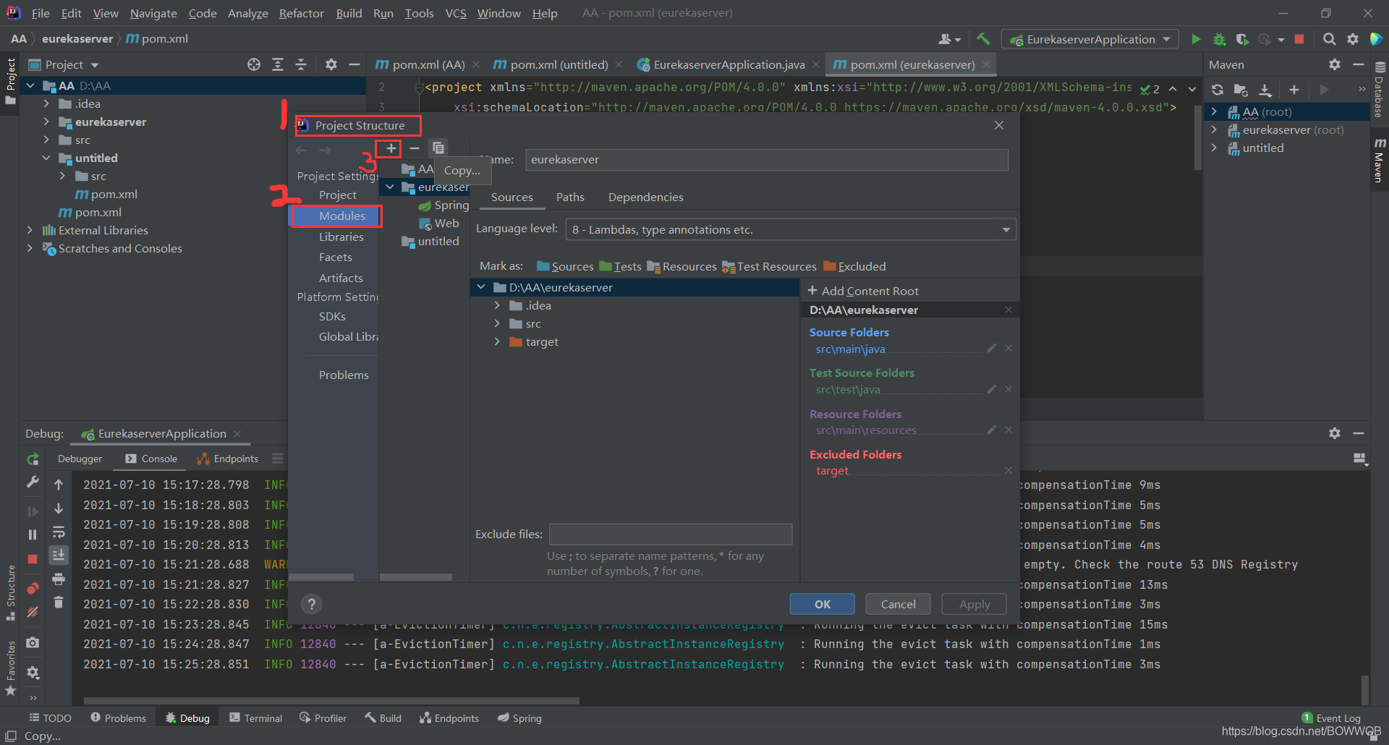Image resolution: width=1389 pixels, height=745 pixels.
Task: Mark folder as Excluded
Action: point(854,266)
